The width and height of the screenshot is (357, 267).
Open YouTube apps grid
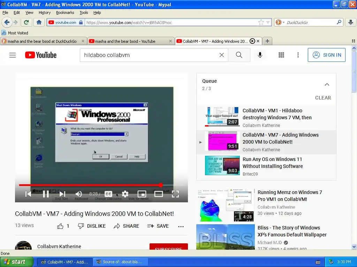[x=281, y=55]
